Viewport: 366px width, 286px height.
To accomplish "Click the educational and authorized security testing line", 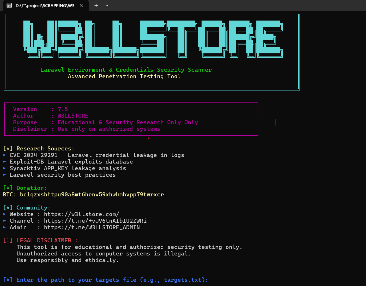I will pyautogui.click(x=130, y=247).
